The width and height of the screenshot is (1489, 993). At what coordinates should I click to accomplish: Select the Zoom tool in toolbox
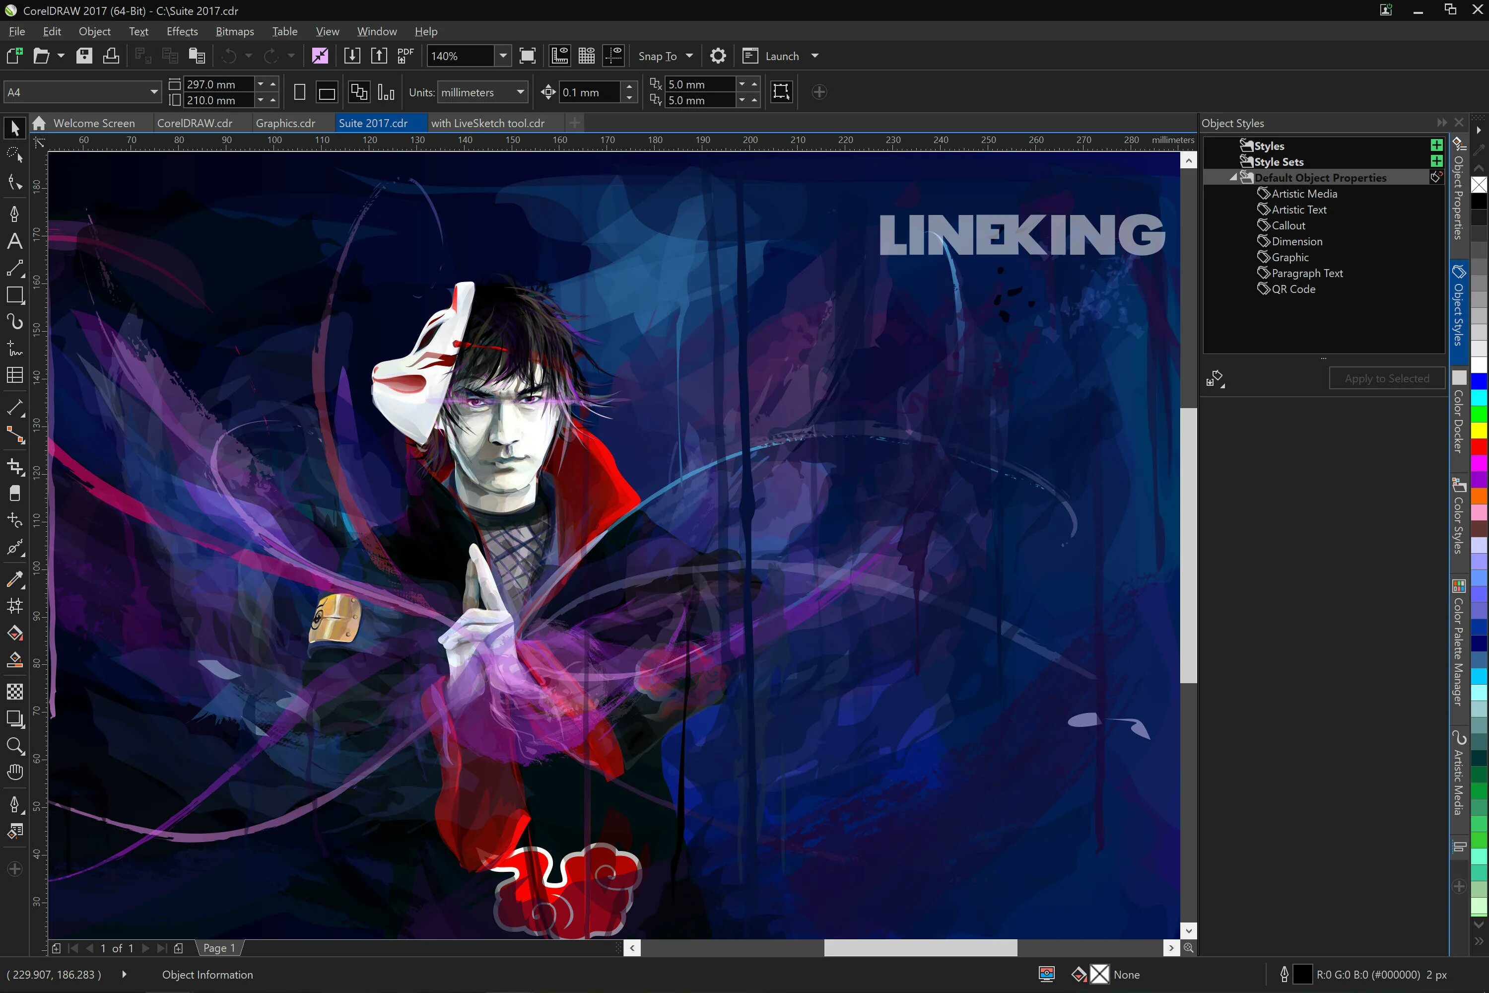[14, 745]
